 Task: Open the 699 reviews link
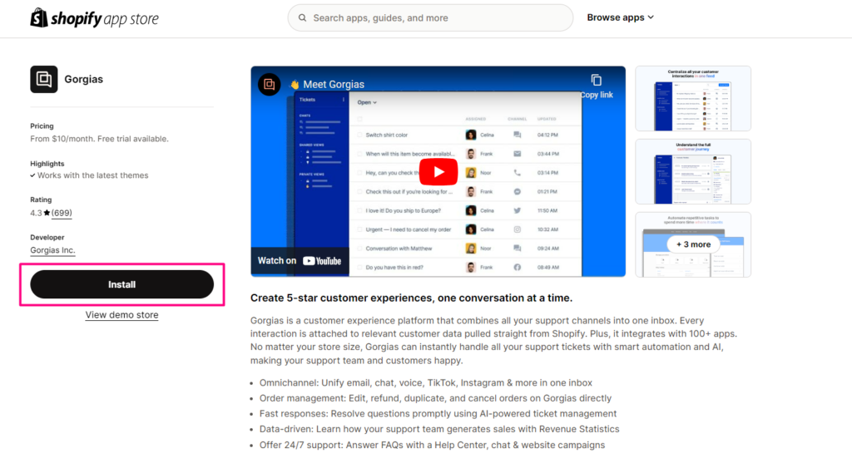pyautogui.click(x=62, y=213)
